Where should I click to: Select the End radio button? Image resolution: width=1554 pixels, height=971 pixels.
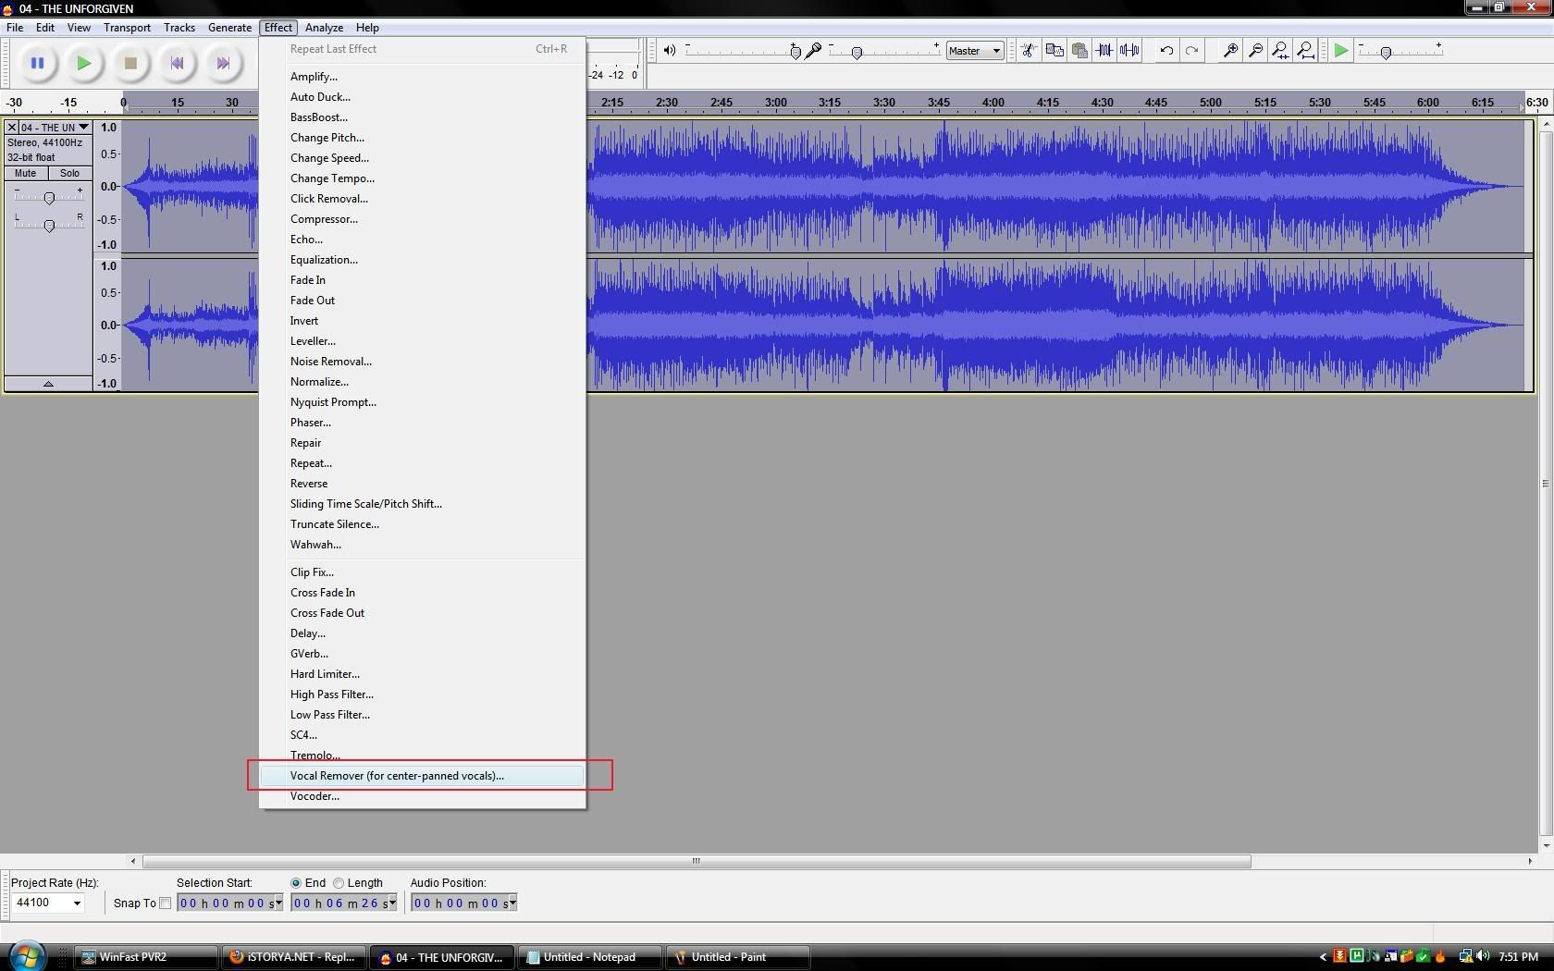point(296,883)
